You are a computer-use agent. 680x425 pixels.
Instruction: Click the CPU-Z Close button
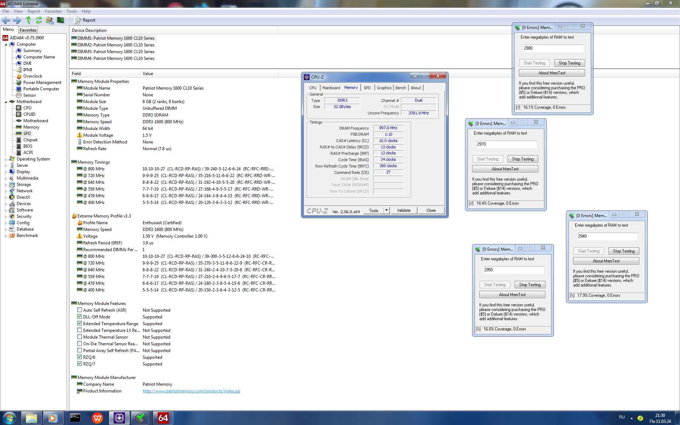point(431,210)
